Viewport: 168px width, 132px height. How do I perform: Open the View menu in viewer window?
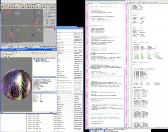coord(4,51)
